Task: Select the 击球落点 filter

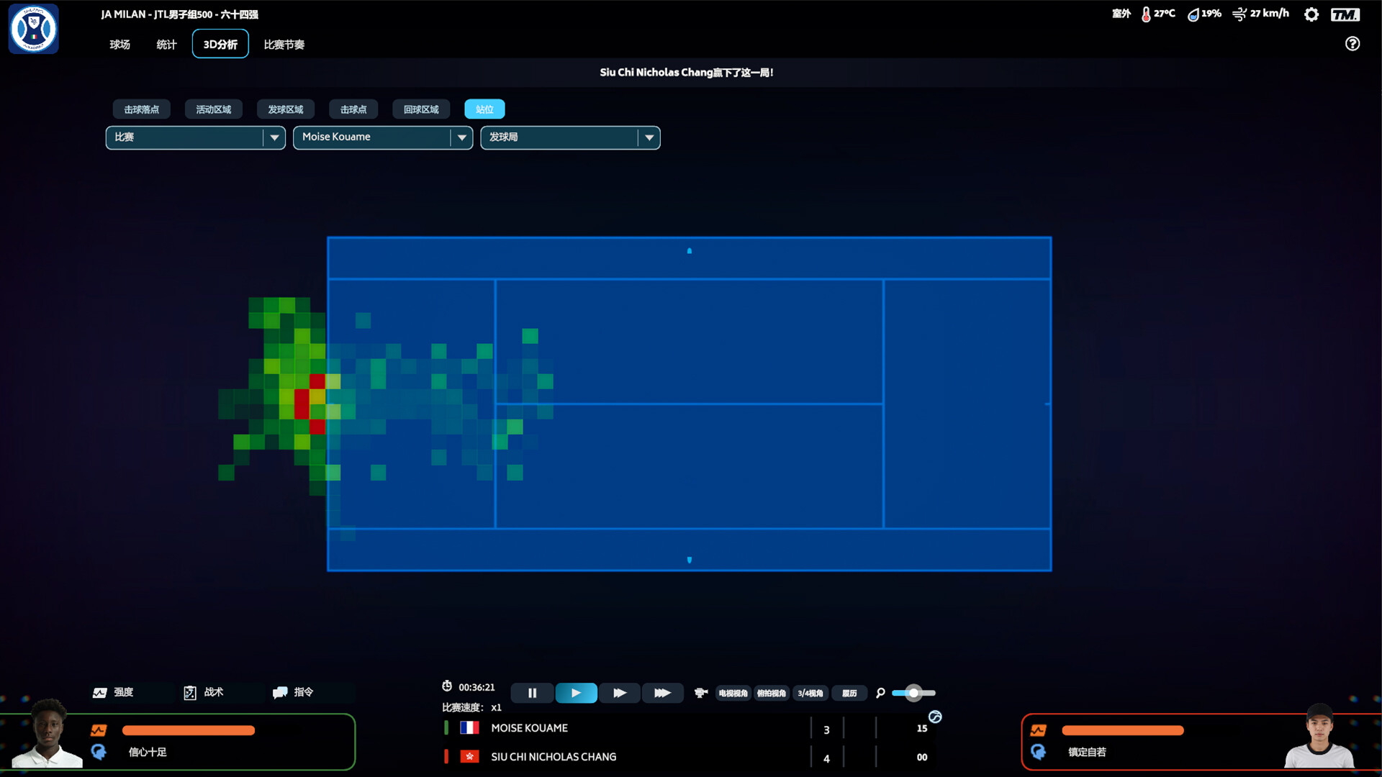Action: coord(141,109)
